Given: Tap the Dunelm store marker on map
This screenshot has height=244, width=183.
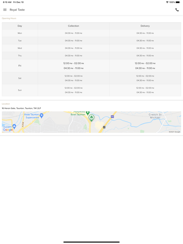Looking at the screenshot, I should click(14, 126).
